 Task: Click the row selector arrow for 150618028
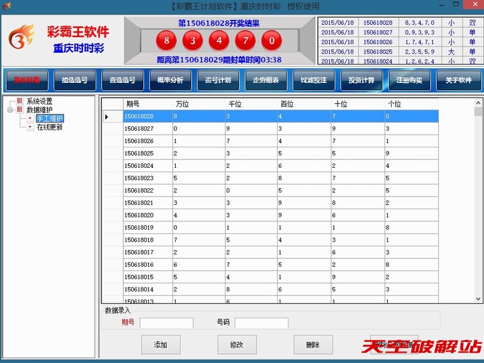click(x=106, y=117)
